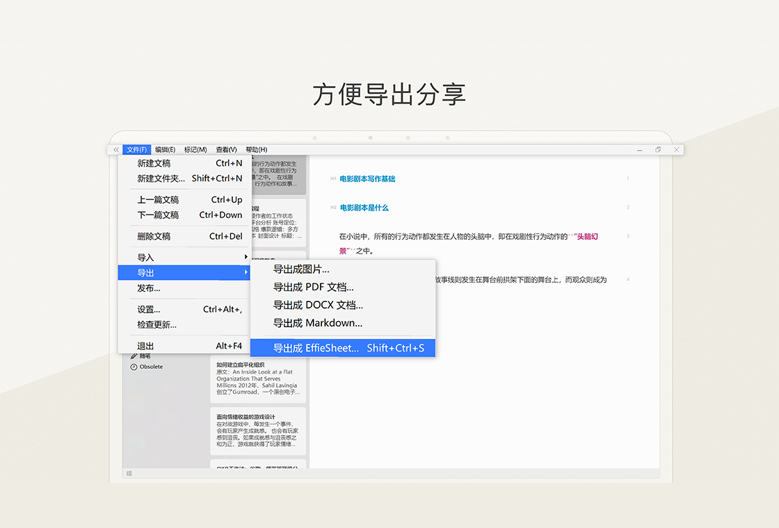Click the Windows logo icon in status bar
Screen dimensions: 779x528
[129, 473]
